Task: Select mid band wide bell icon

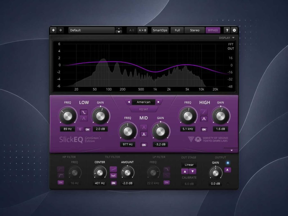Action: 144,127
